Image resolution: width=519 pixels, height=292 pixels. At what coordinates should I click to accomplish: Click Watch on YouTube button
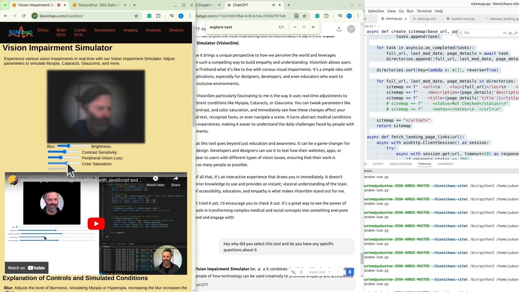[27, 268]
